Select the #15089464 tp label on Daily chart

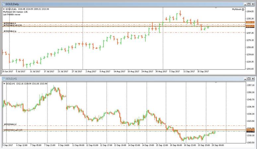[10, 31]
